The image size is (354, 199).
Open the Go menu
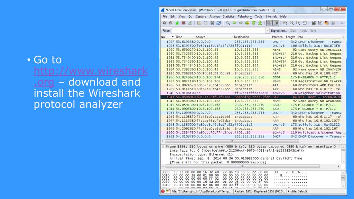[190, 17]
